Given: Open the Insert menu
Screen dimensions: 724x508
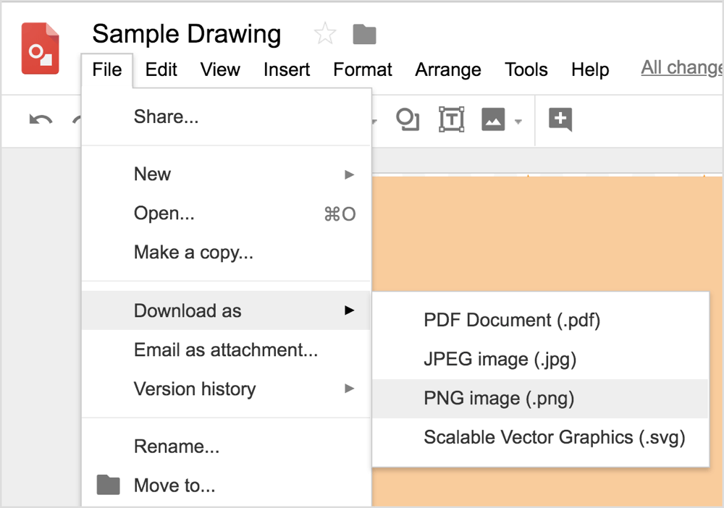Looking at the screenshot, I should 286,70.
